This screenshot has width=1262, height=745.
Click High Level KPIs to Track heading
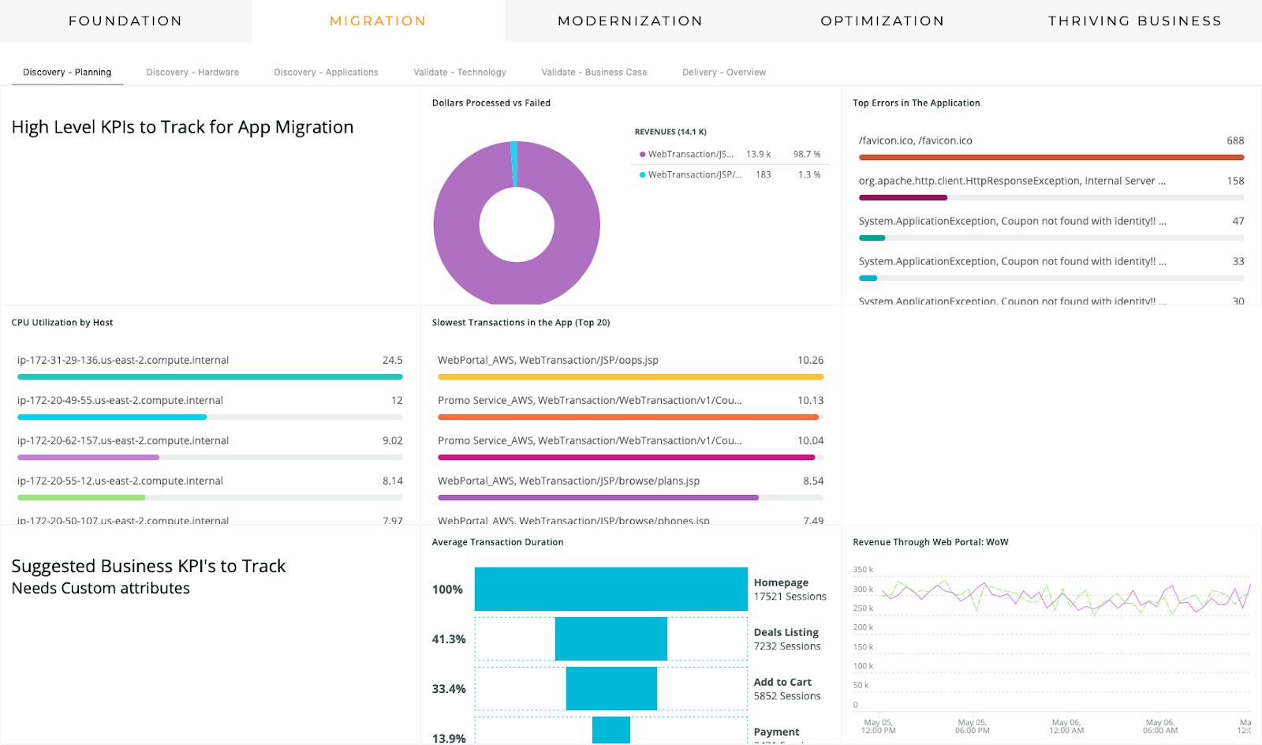(x=182, y=127)
